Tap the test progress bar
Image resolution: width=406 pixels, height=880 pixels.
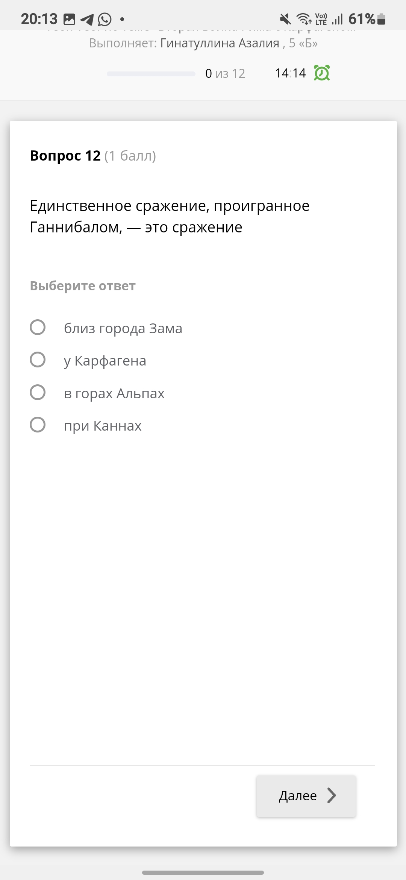(x=151, y=74)
